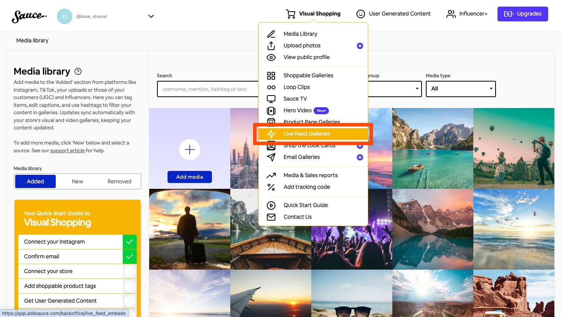Screen dimensions: 561x317
Task: Click the Loop Clips icon
Action: tap(271, 87)
